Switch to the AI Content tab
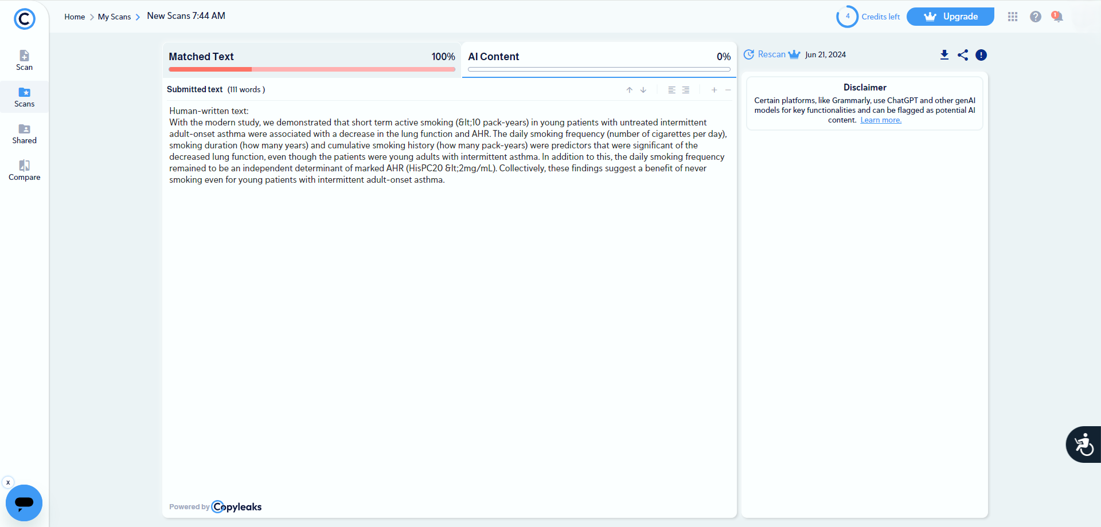The height and width of the screenshot is (527, 1101). click(599, 57)
